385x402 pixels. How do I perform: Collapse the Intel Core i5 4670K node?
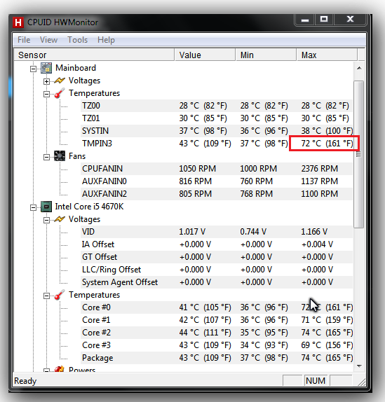(x=33, y=207)
